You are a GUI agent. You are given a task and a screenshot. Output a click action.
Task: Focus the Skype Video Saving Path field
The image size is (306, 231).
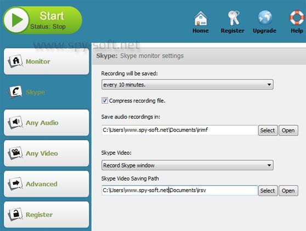tap(179, 190)
